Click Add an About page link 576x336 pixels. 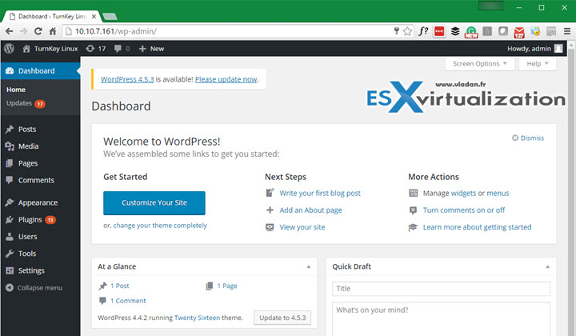point(310,210)
